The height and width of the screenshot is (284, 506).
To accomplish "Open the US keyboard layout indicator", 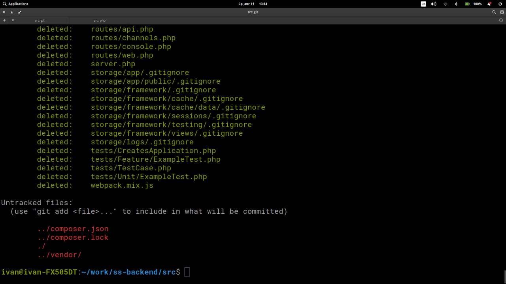I will (x=423, y=4).
